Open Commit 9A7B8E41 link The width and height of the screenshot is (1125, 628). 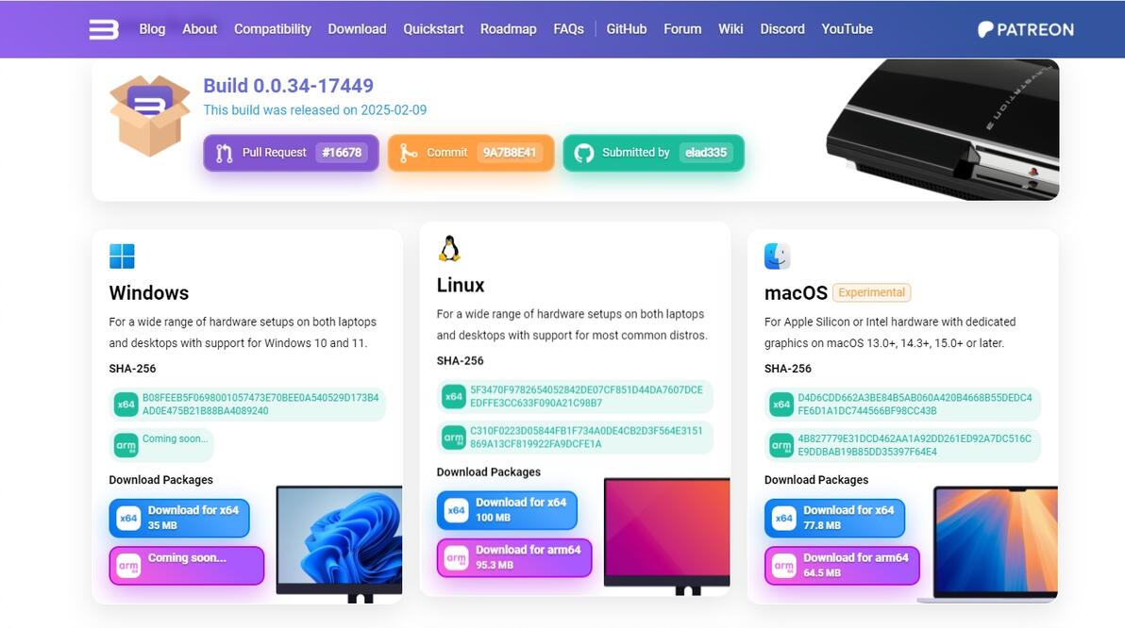tap(471, 153)
